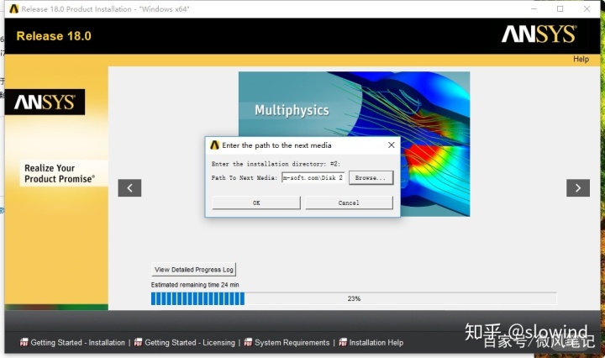Open the Help link

(x=581, y=59)
